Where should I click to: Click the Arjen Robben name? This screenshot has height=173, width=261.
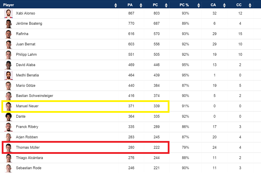27,137
